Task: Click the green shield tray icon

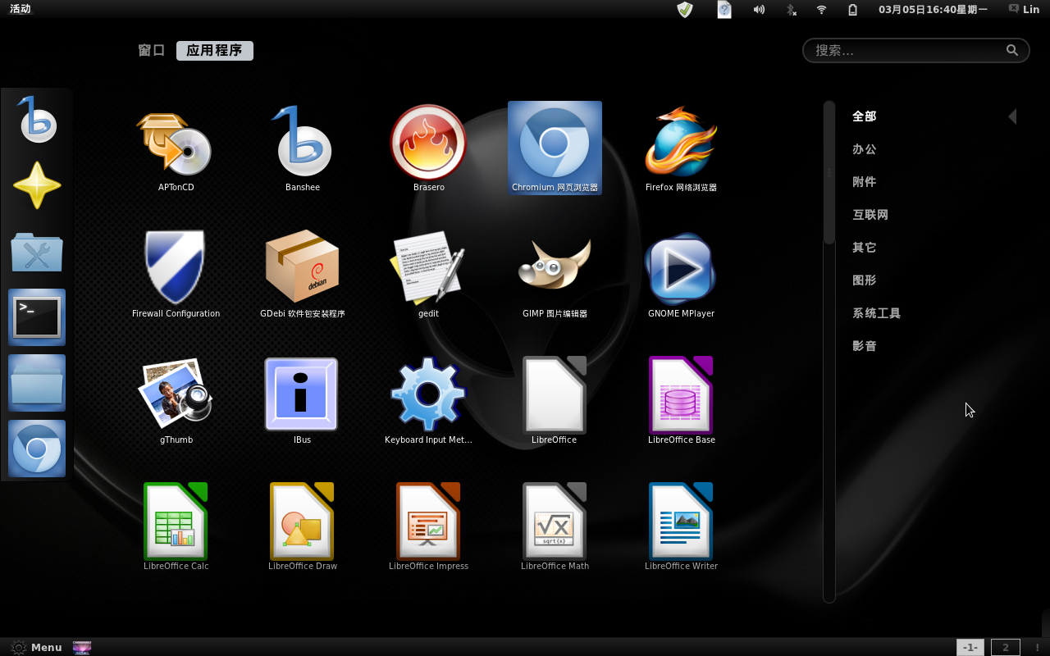Action: pyautogui.click(x=685, y=9)
